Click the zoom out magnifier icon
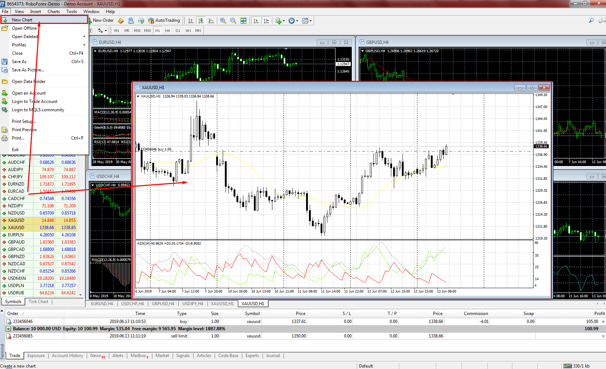The width and height of the screenshot is (606, 369). (x=233, y=21)
